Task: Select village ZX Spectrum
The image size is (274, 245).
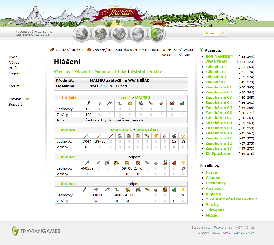Action: coord(218,154)
